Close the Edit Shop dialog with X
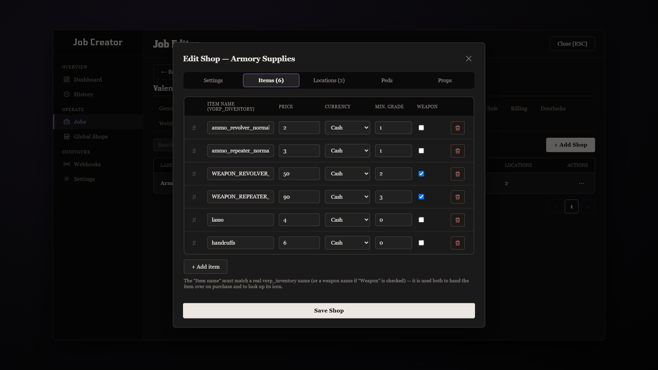Image resolution: width=658 pixels, height=370 pixels. coord(468,59)
